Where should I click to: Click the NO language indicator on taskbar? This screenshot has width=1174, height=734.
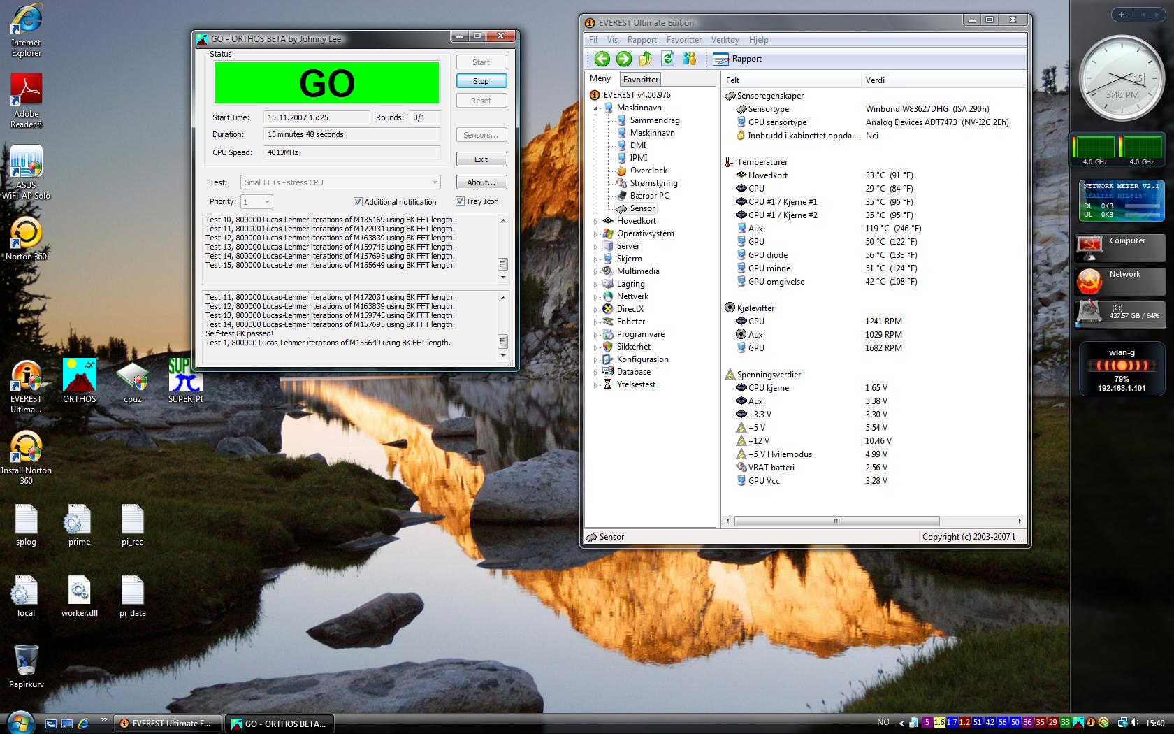click(883, 722)
